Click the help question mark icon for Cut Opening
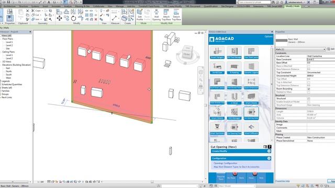The width and height of the screenshot is (335, 188). (x=270, y=147)
